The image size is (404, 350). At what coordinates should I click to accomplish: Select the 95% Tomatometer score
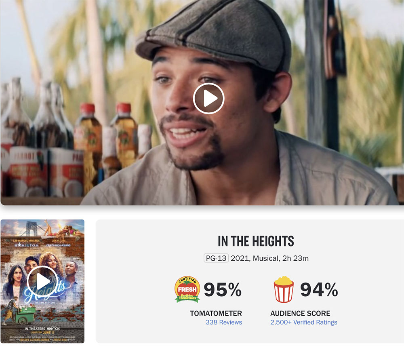coord(223,289)
